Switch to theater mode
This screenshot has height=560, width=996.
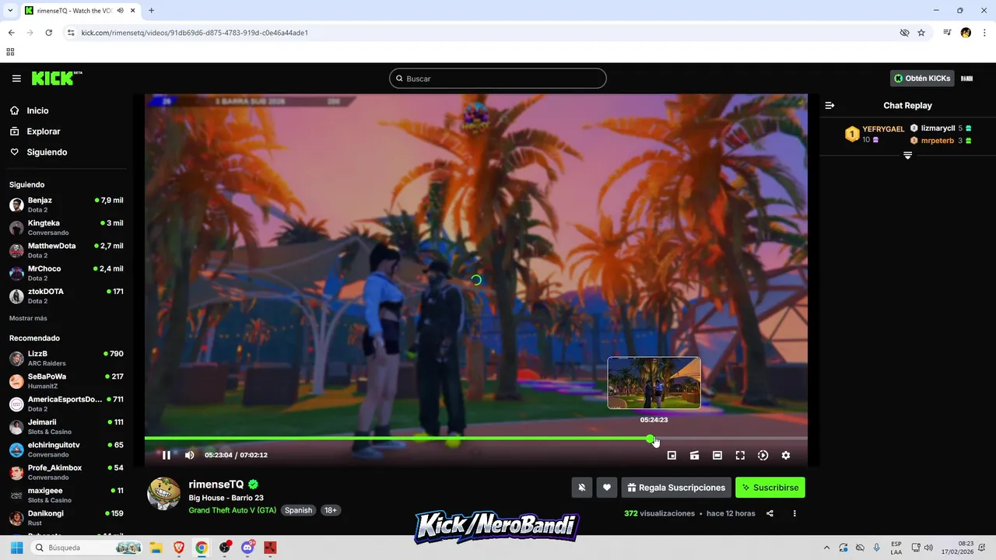pyautogui.click(x=717, y=455)
